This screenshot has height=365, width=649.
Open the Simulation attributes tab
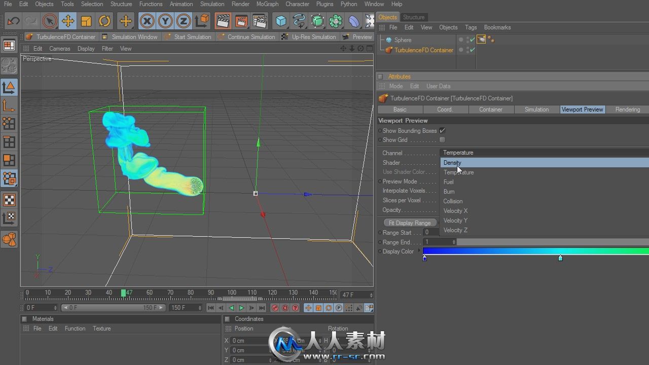pos(536,109)
